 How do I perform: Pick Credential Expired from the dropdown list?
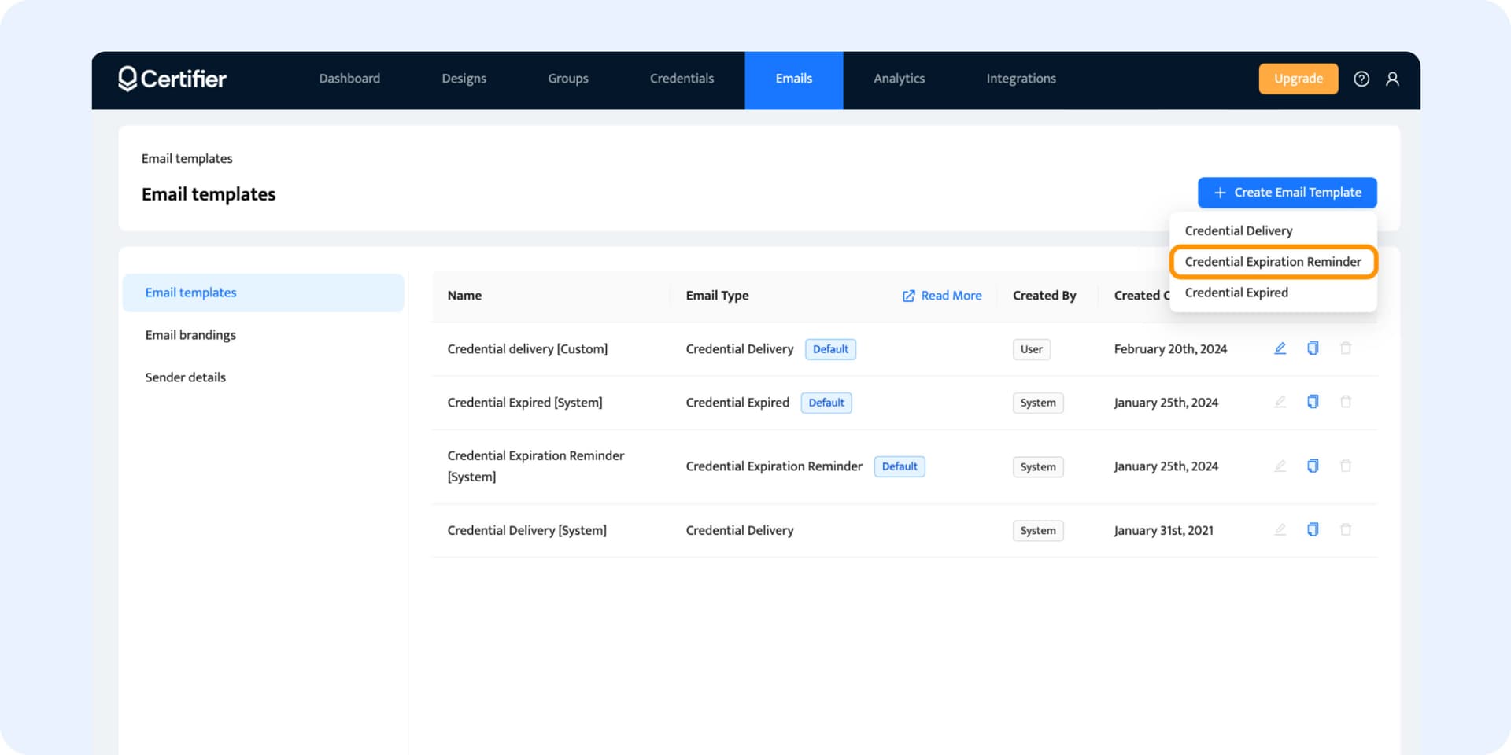point(1236,293)
